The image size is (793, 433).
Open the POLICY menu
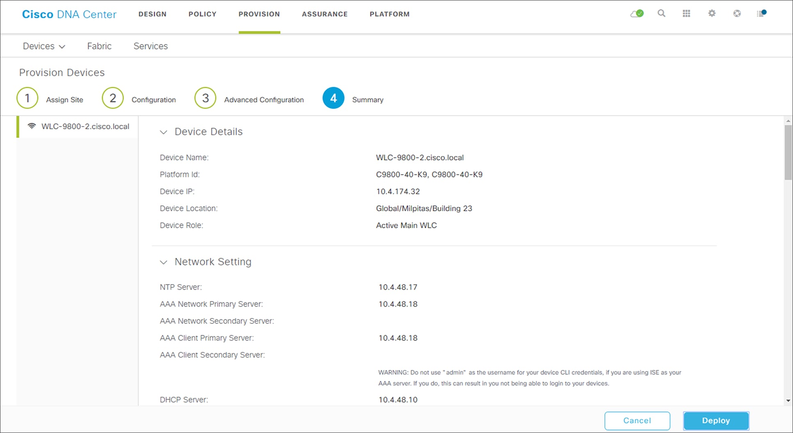202,14
